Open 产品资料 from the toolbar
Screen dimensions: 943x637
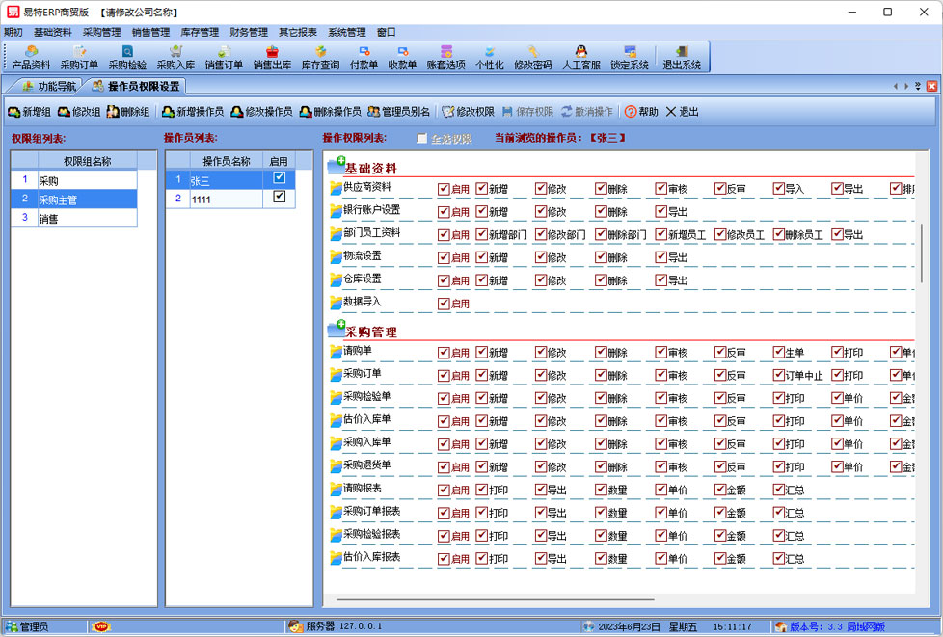pos(31,57)
